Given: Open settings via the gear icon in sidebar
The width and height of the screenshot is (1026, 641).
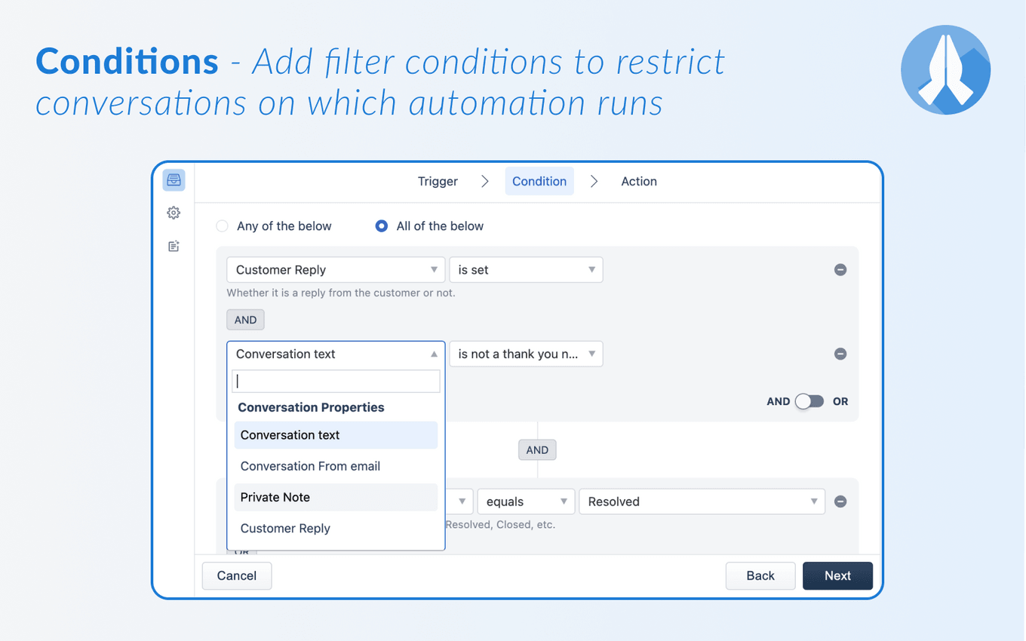Looking at the screenshot, I should point(174,213).
